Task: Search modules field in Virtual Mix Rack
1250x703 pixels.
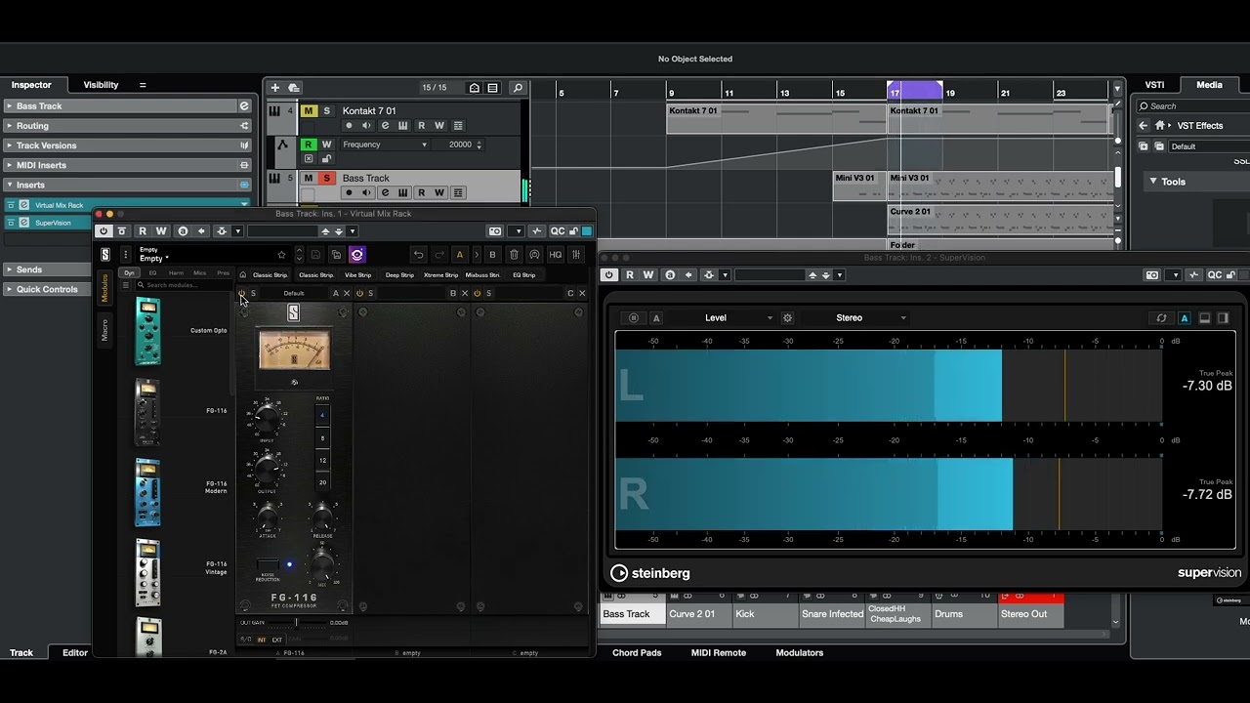Action: pos(185,285)
